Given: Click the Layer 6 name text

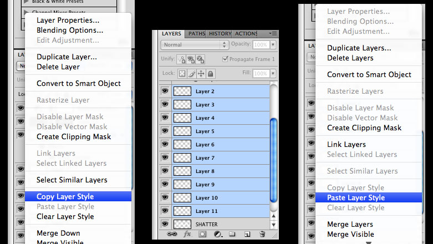Looking at the screenshot, I should pos(205,145).
